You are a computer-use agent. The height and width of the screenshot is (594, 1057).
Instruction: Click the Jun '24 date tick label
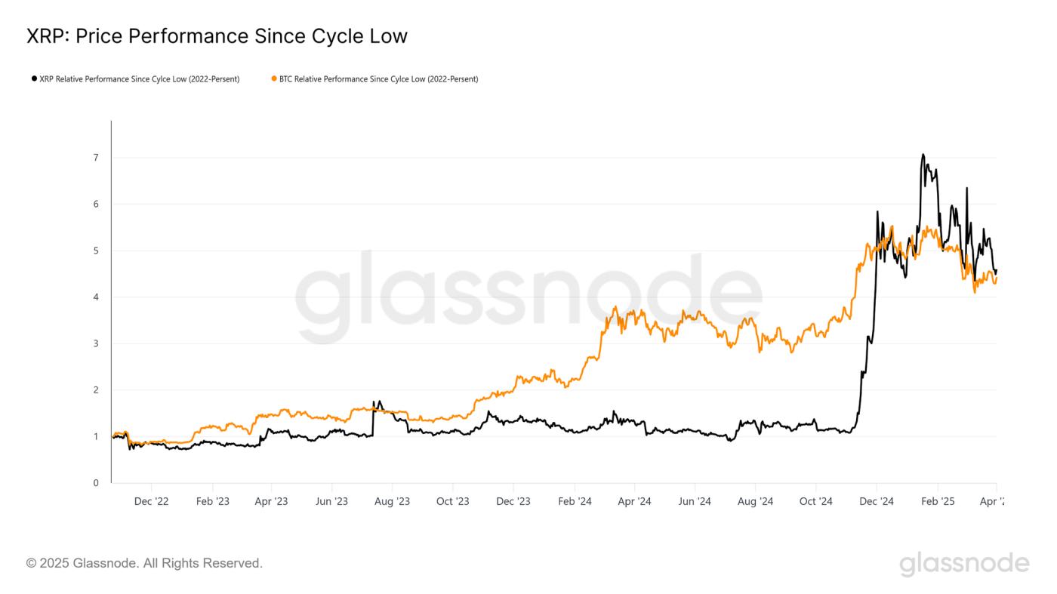point(695,501)
